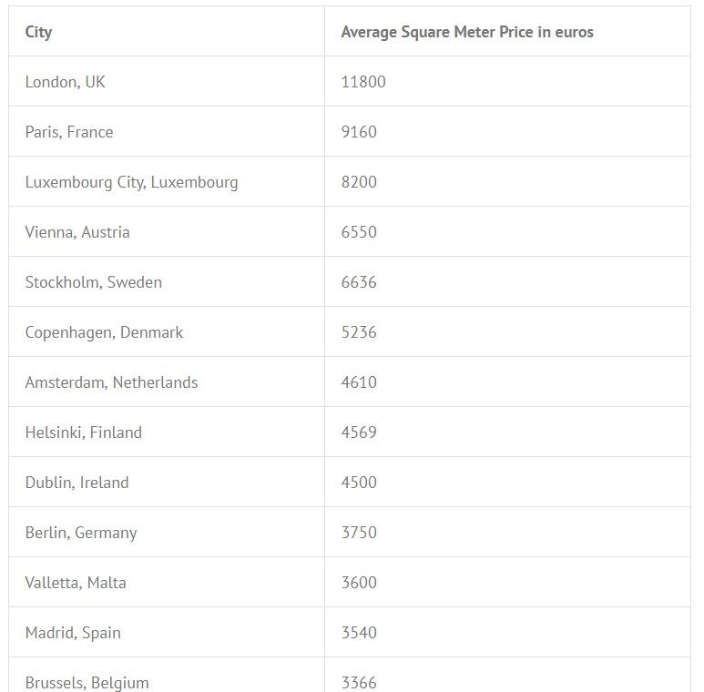Viewport: 704px width, 692px height.
Task: Click the Luxembourg City, Luxembourg cell
Action: pyautogui.click(x=131, y=182)
